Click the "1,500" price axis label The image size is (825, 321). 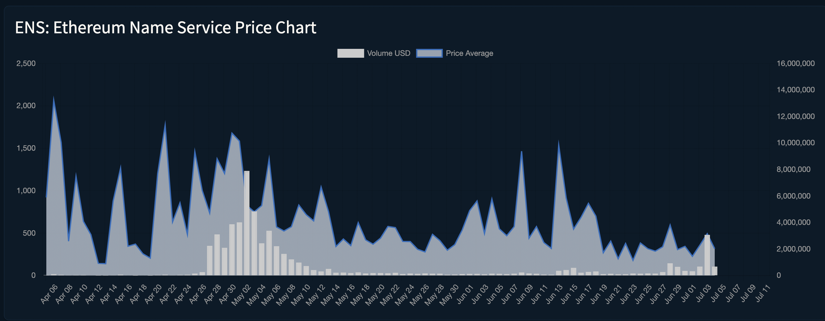tap(26, 148)
